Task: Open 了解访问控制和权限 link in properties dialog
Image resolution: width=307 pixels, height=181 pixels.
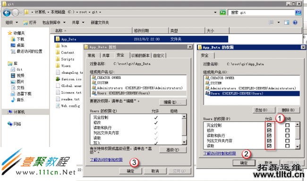Action: click(106, 160)
